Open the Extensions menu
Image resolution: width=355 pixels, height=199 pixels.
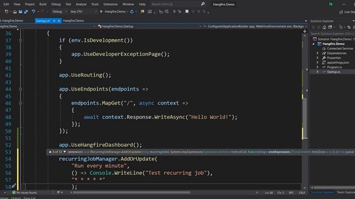coord(110,4)
